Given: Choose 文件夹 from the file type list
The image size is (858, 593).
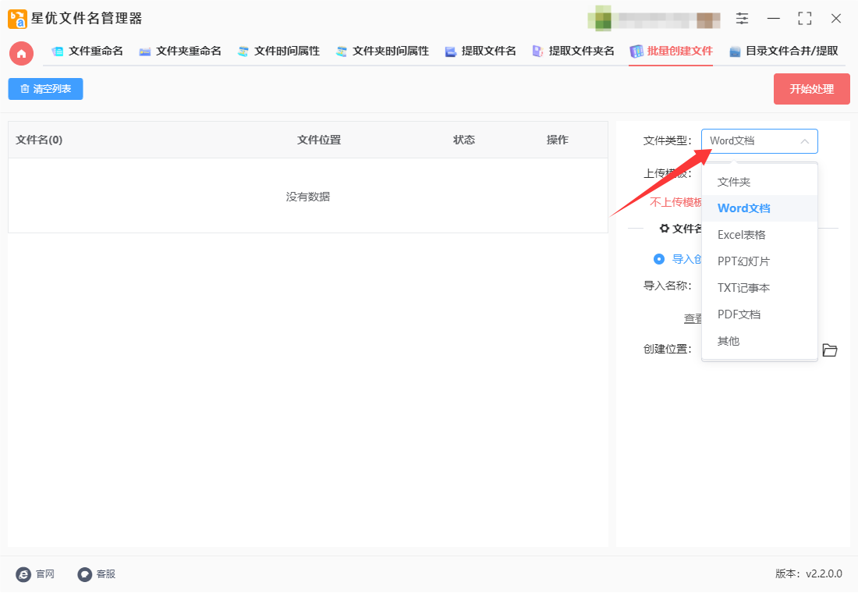Looking at the screenshot, I should point(760,182).
